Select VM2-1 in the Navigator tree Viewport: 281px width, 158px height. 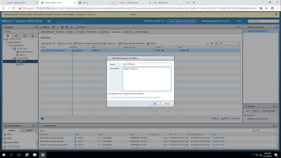pyautogui.click(x=22, y=64)
